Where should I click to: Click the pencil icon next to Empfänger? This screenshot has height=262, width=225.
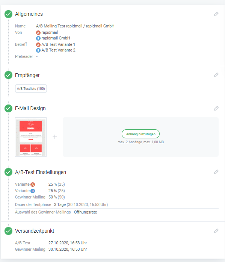pyautogui.click(x=216, y=75)
